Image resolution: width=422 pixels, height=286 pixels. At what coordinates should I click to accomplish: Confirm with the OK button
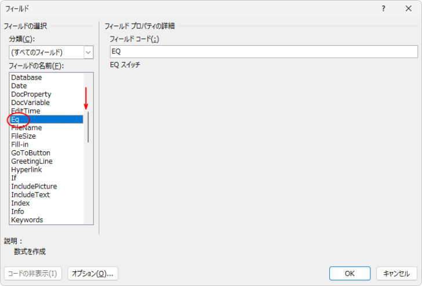click(350, 274)
